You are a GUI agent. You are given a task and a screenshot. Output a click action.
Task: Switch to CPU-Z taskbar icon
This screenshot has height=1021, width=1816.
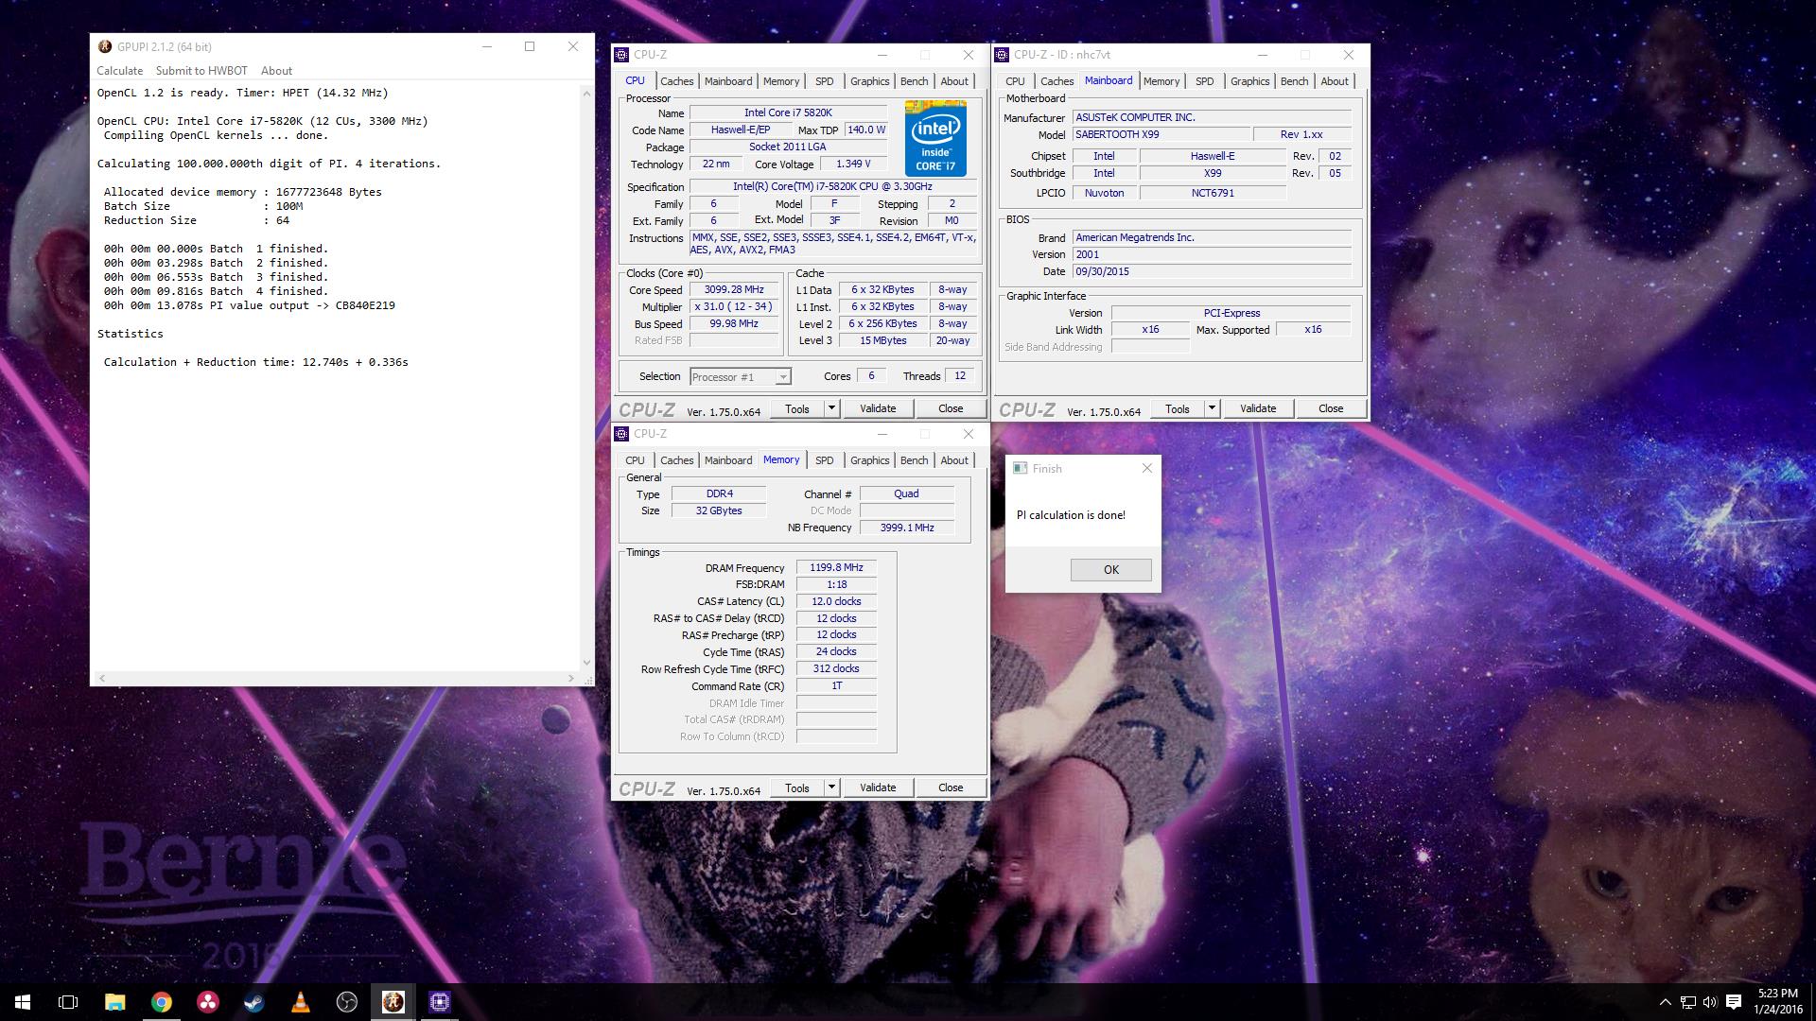click(x=440, y=1002)
